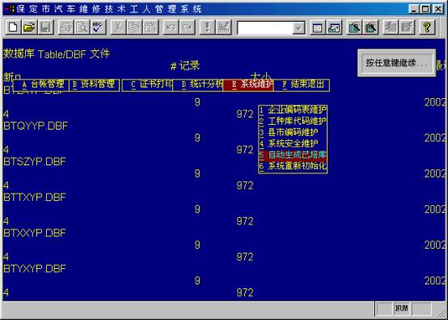Click the Command window toolbar icon
Image resolution: width=448 pixels, height=320 pixels.
[x=318, y=28]
